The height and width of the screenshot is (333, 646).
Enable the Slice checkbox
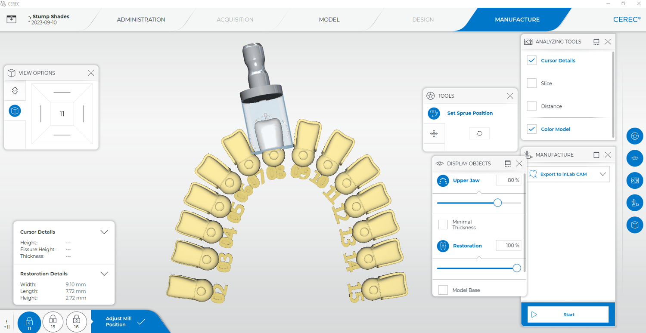pyautogui.click(x=532, y=83)
